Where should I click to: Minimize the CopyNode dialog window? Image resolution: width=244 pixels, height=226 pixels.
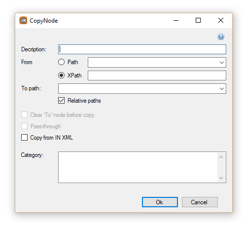click(x=176, y=20)
